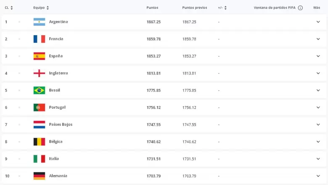Select Bélgica's points 1740.62 in Puntos
The width and height of the screenshot is (328, 185).
(153, 142)
